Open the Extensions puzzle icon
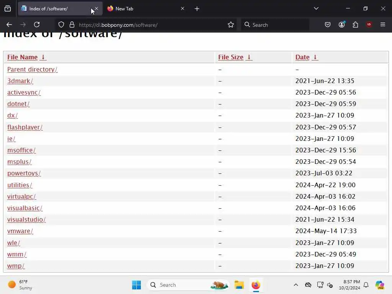Viewport: 392px width, 294px height. pos(355,24)
